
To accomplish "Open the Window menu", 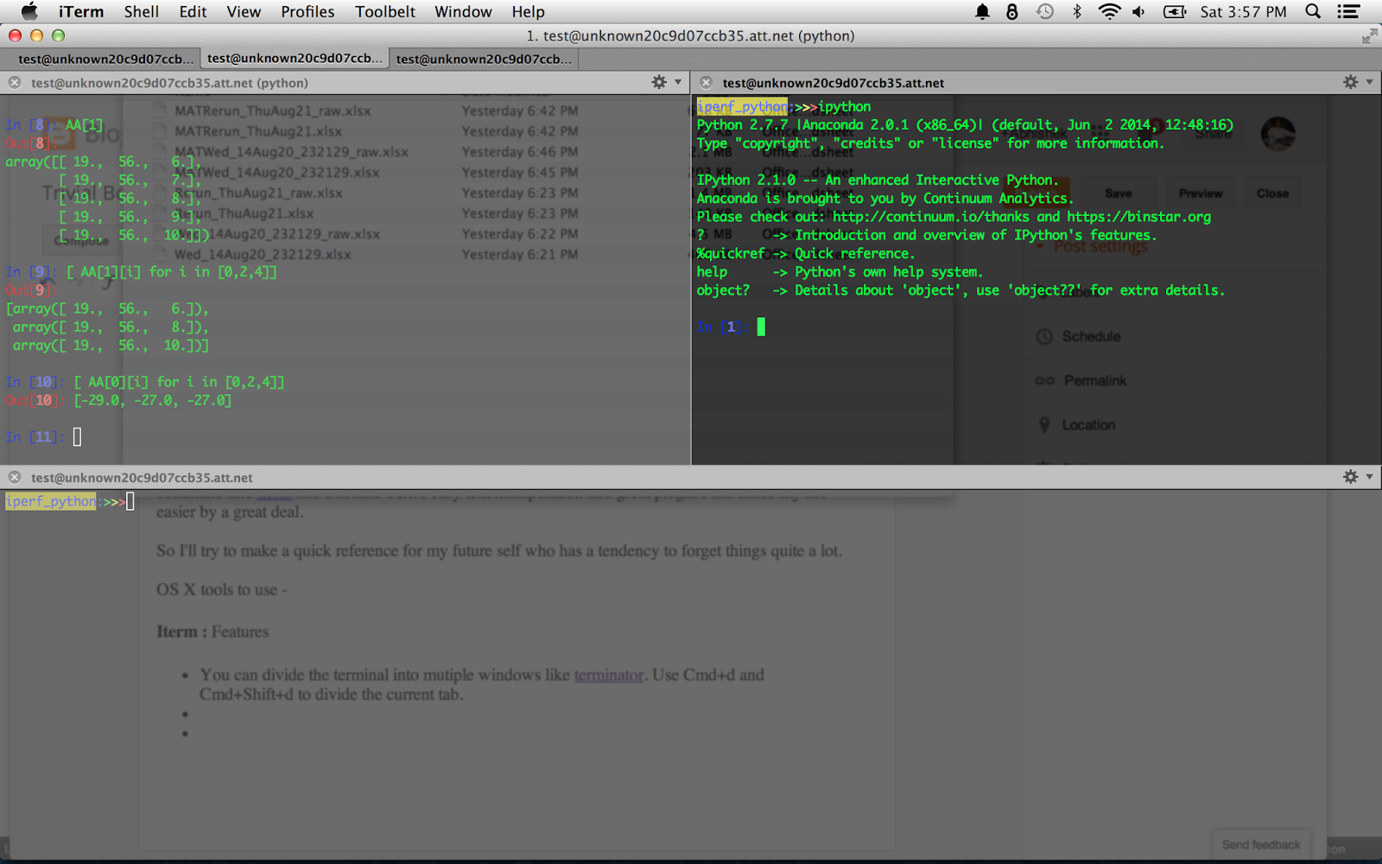I will point(463,11).
